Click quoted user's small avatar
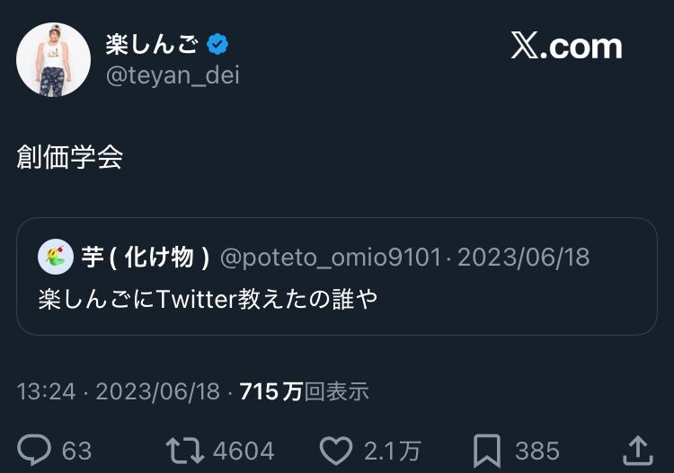The image size is (674, 473). click(56, 258)
